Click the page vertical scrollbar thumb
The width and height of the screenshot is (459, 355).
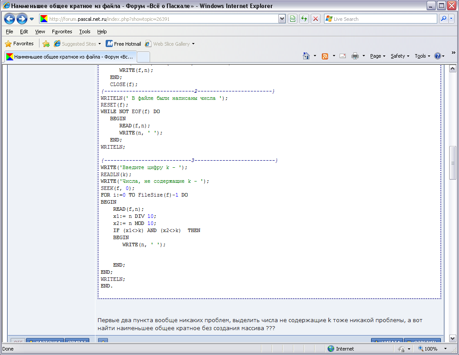click(x=453, y=163)
